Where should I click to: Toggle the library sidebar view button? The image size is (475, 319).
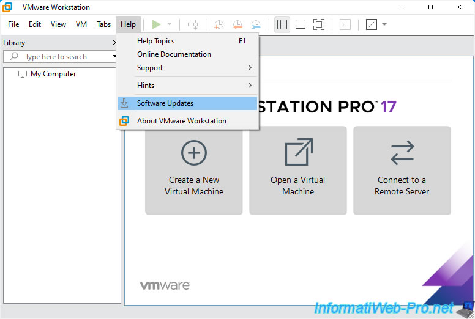coord(282,24)
